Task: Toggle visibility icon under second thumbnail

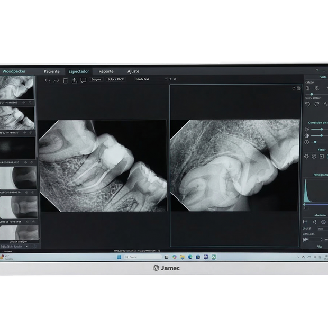Action: click(25, 133)
